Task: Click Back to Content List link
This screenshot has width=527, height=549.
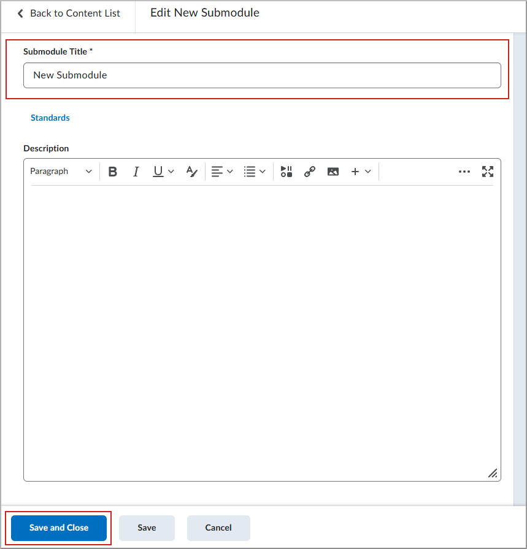Action: pos(75,13)
